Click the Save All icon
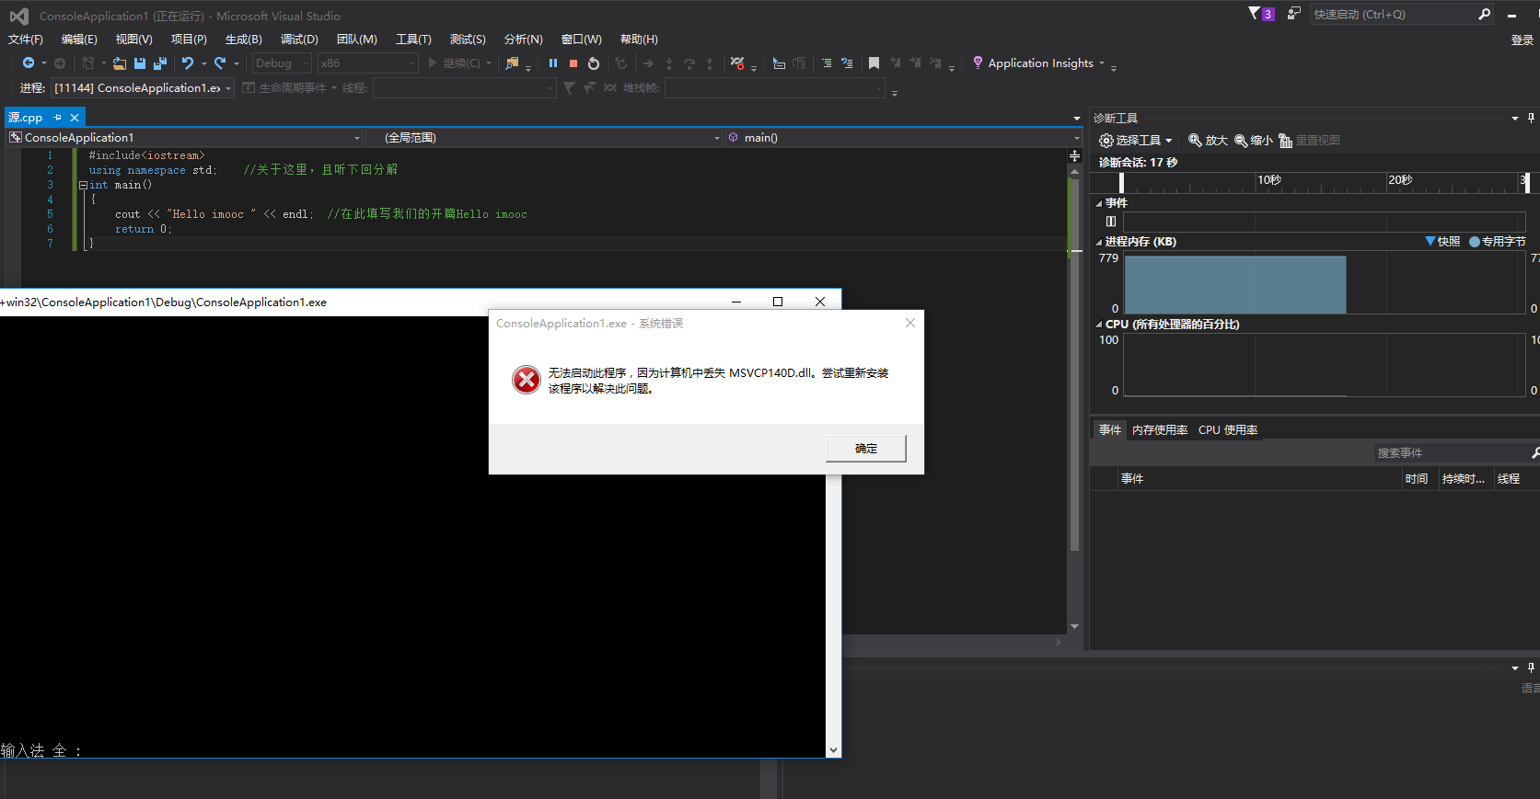The height and width of the screenshot is (799, 1540). [160, 63]
